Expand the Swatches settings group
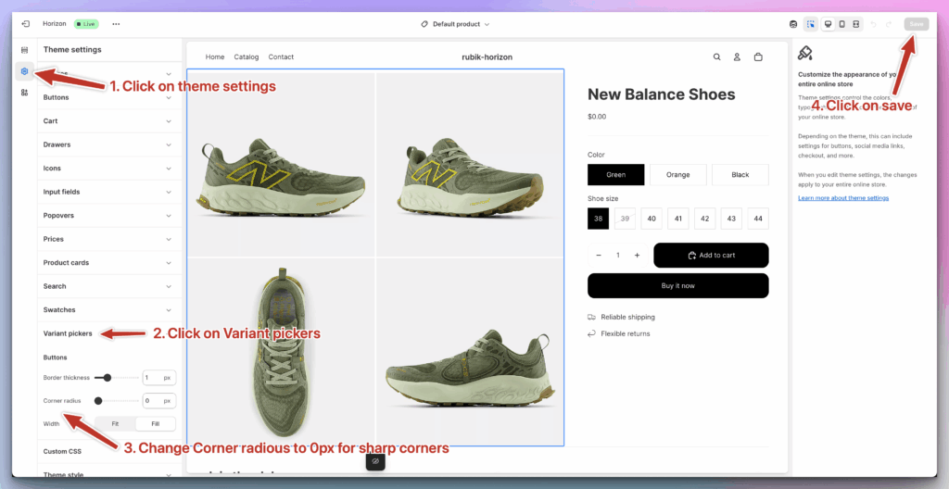Image resolution: width=949 pixels, height=489 pixels. (109, 310)
